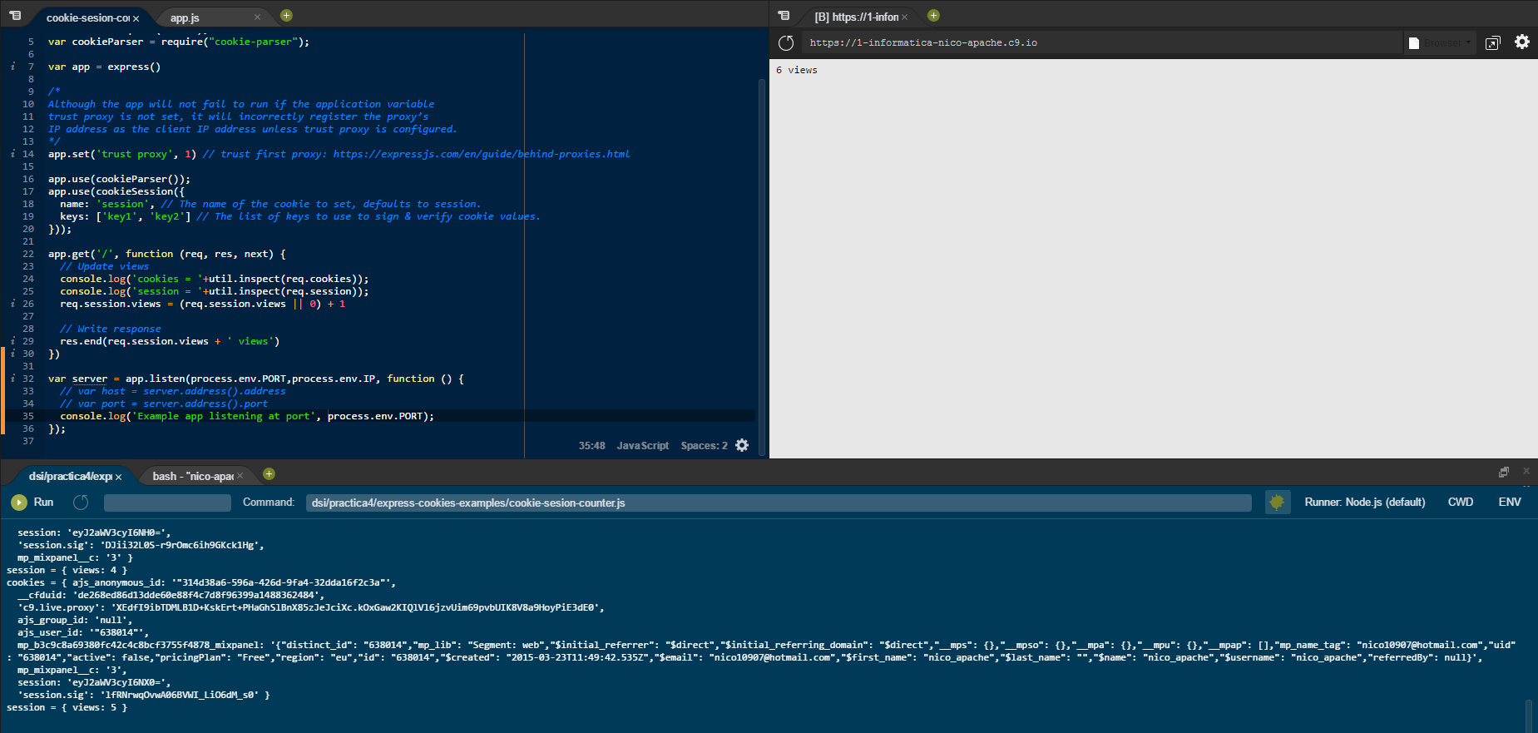The width and height of the screenshot is (1538, 733).
Task: Click the ENV button
Action: (1510, 503)
